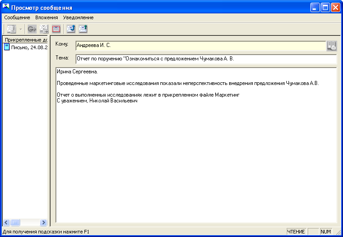Minimize the Просмотр сообщения window
Image resolution: width=343 pixels, height=237 pixels.
click(x=315, y=8)
